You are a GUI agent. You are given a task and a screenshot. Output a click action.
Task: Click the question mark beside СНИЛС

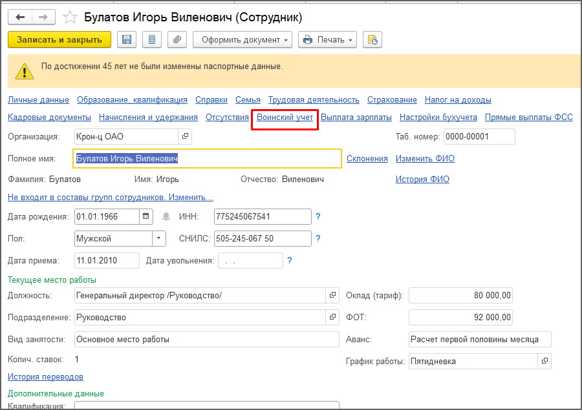[318, 239]
